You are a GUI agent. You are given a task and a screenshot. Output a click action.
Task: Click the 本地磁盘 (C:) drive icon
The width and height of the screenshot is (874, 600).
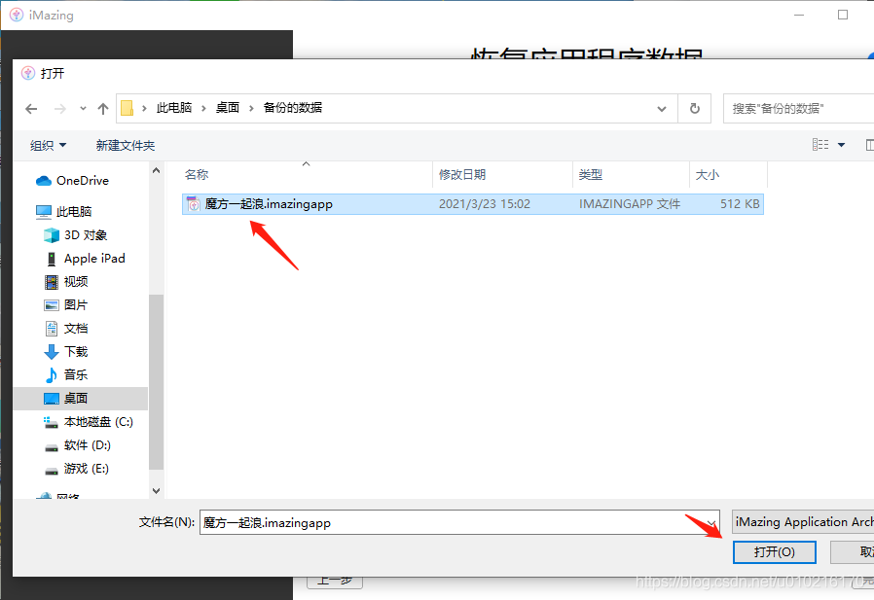pyautogui.click(x=51, y=422)
